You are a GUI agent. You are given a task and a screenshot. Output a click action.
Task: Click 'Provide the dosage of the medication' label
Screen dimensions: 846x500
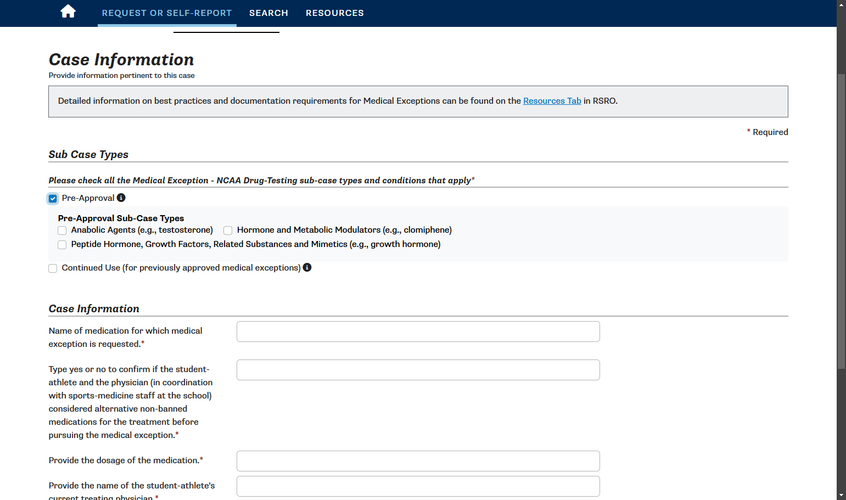(126, 460)
